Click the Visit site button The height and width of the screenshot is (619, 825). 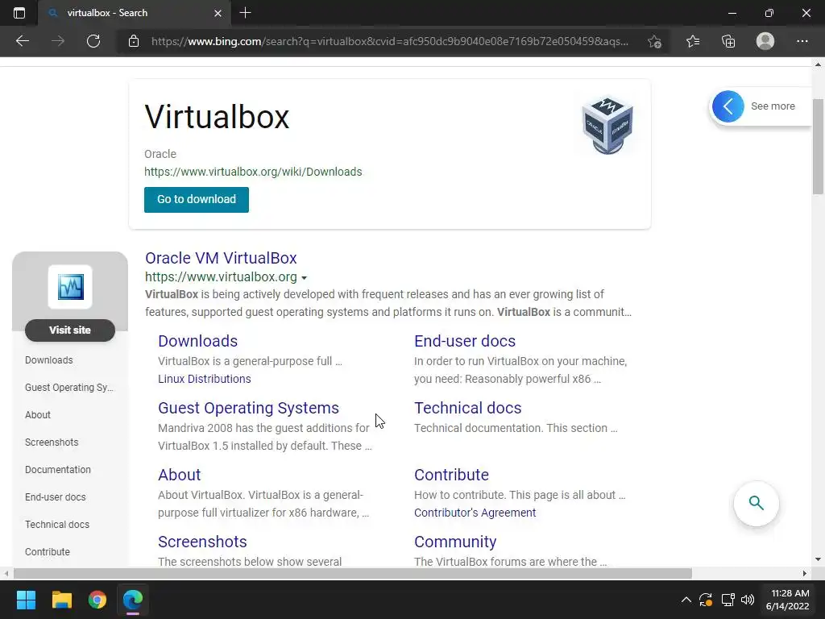(x=70, y=330)
